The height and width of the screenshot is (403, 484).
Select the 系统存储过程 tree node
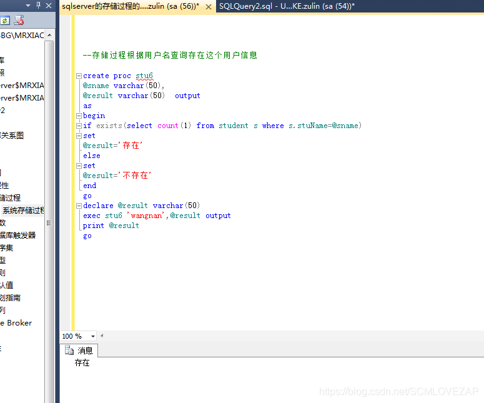pos(23,211)
